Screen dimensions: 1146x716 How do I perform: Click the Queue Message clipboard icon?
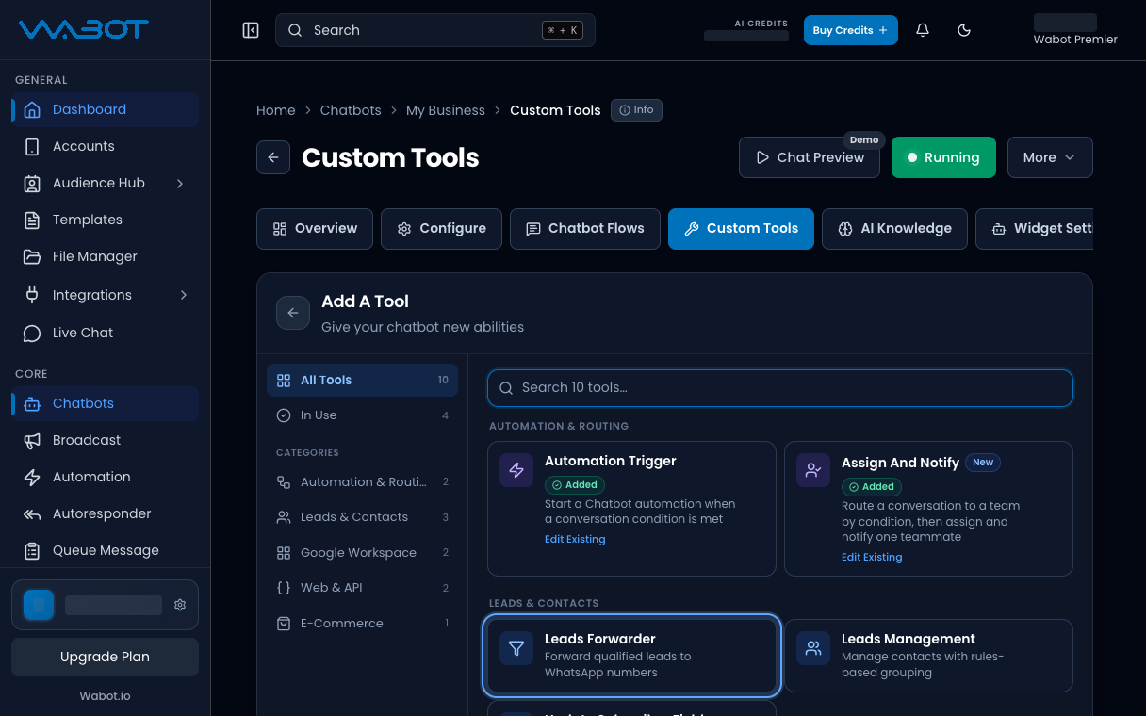32,550
